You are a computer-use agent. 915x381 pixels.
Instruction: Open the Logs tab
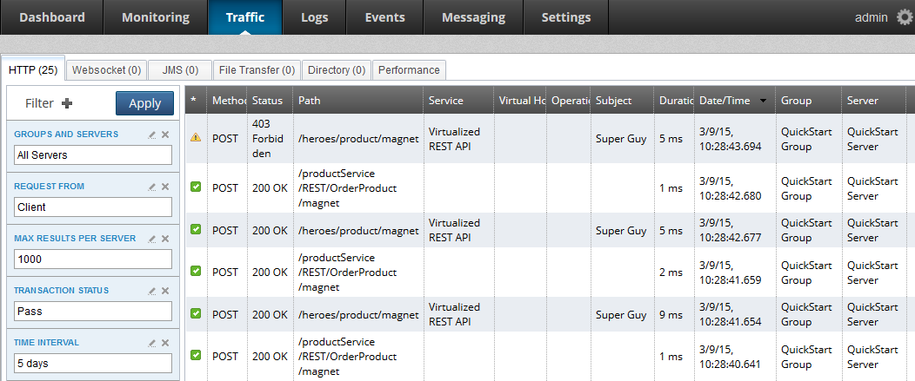[315, 17]
